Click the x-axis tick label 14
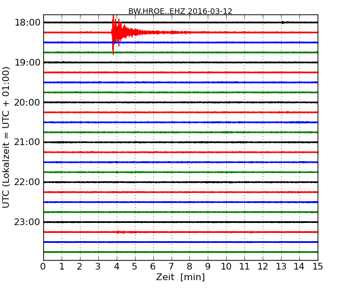 click(x=299, y=267)
